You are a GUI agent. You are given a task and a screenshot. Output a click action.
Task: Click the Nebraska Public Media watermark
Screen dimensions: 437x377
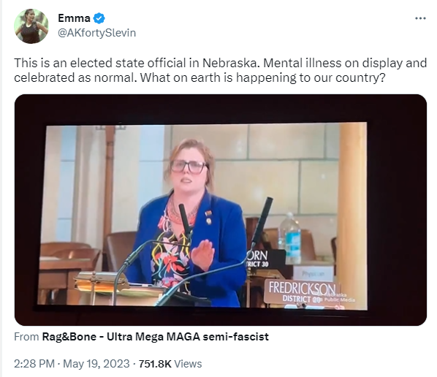pyautogui.click(x=337, y=297)
